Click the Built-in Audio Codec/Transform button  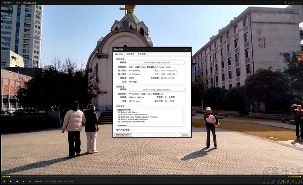[x=156, y=89]
